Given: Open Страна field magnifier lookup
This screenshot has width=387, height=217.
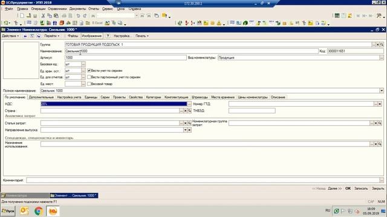Looking at the screenshot, I should [189, 111].
